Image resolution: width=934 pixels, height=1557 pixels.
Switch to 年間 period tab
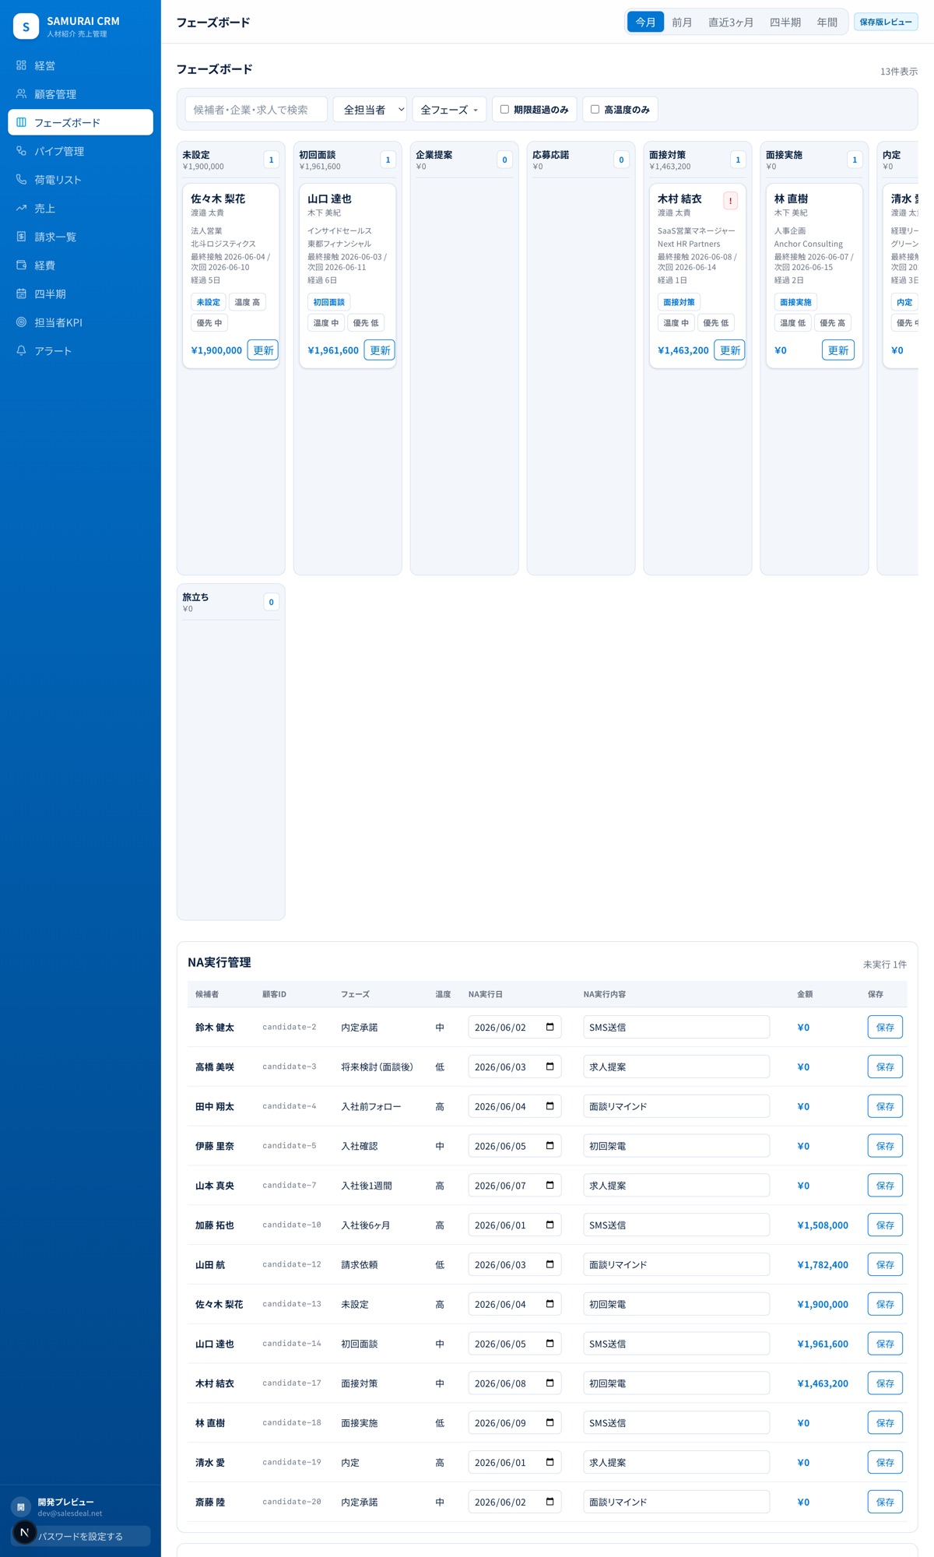coord(827,22)
